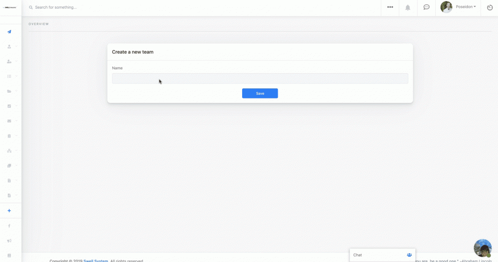The width and height of the screenshot is (498, 262).
Task: Click the clock timer icon at top right
Action: 490,8
